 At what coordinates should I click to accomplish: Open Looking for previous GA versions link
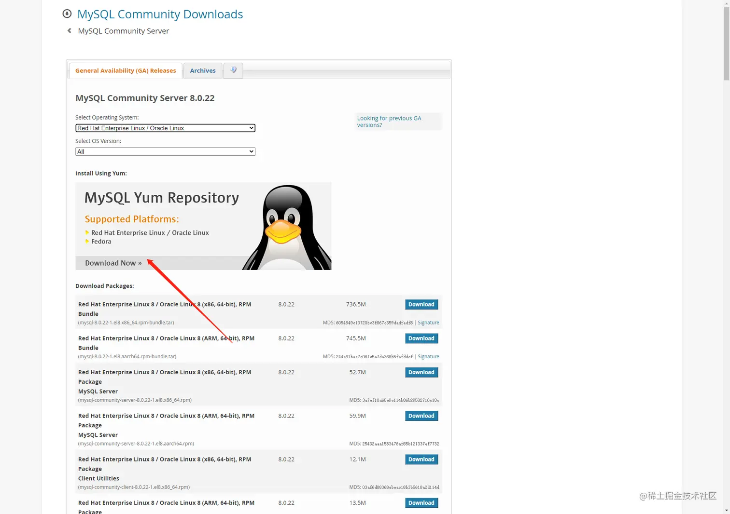coord(389,122)
